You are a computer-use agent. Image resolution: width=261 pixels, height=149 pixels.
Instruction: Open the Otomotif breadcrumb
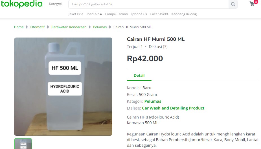pos(38,27)
